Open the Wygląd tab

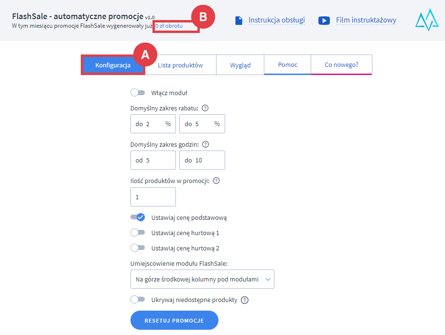pyautogui.click(x=240, y=65)
